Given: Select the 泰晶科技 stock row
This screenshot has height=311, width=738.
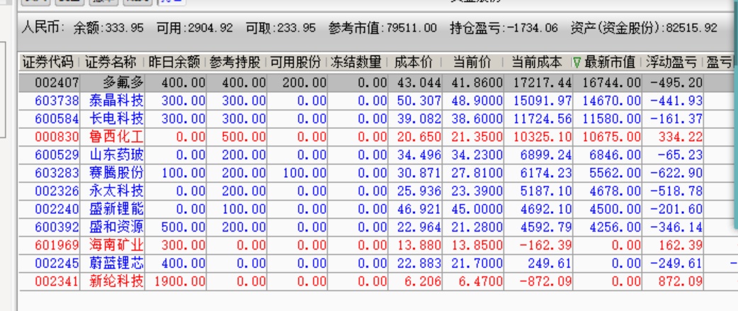Looking at the screenshot, I should tap(375, 101).
